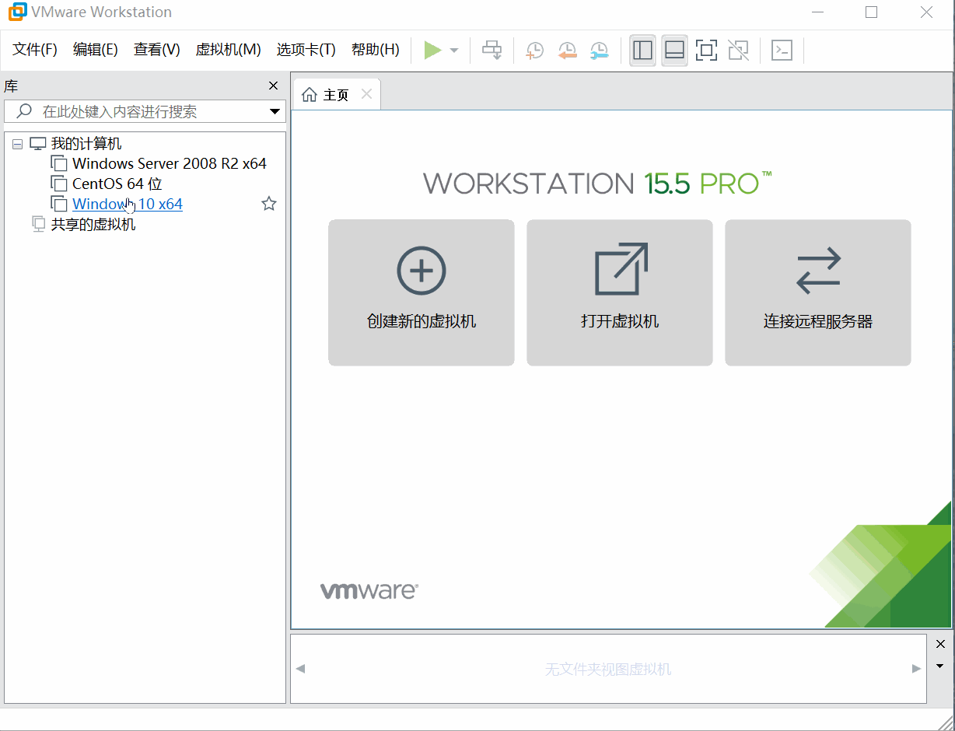Select Windows Server 2008 R2 x64 VM
This screenshot has height=731, width=955.
tap(170, 164)
